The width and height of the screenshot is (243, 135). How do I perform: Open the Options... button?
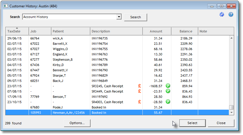tap(77, 123)
